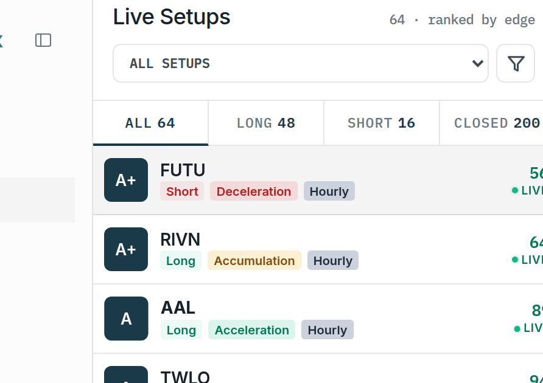Click the '64 · ranked by edge' text
Screen dimensions: 543x383
462,19
